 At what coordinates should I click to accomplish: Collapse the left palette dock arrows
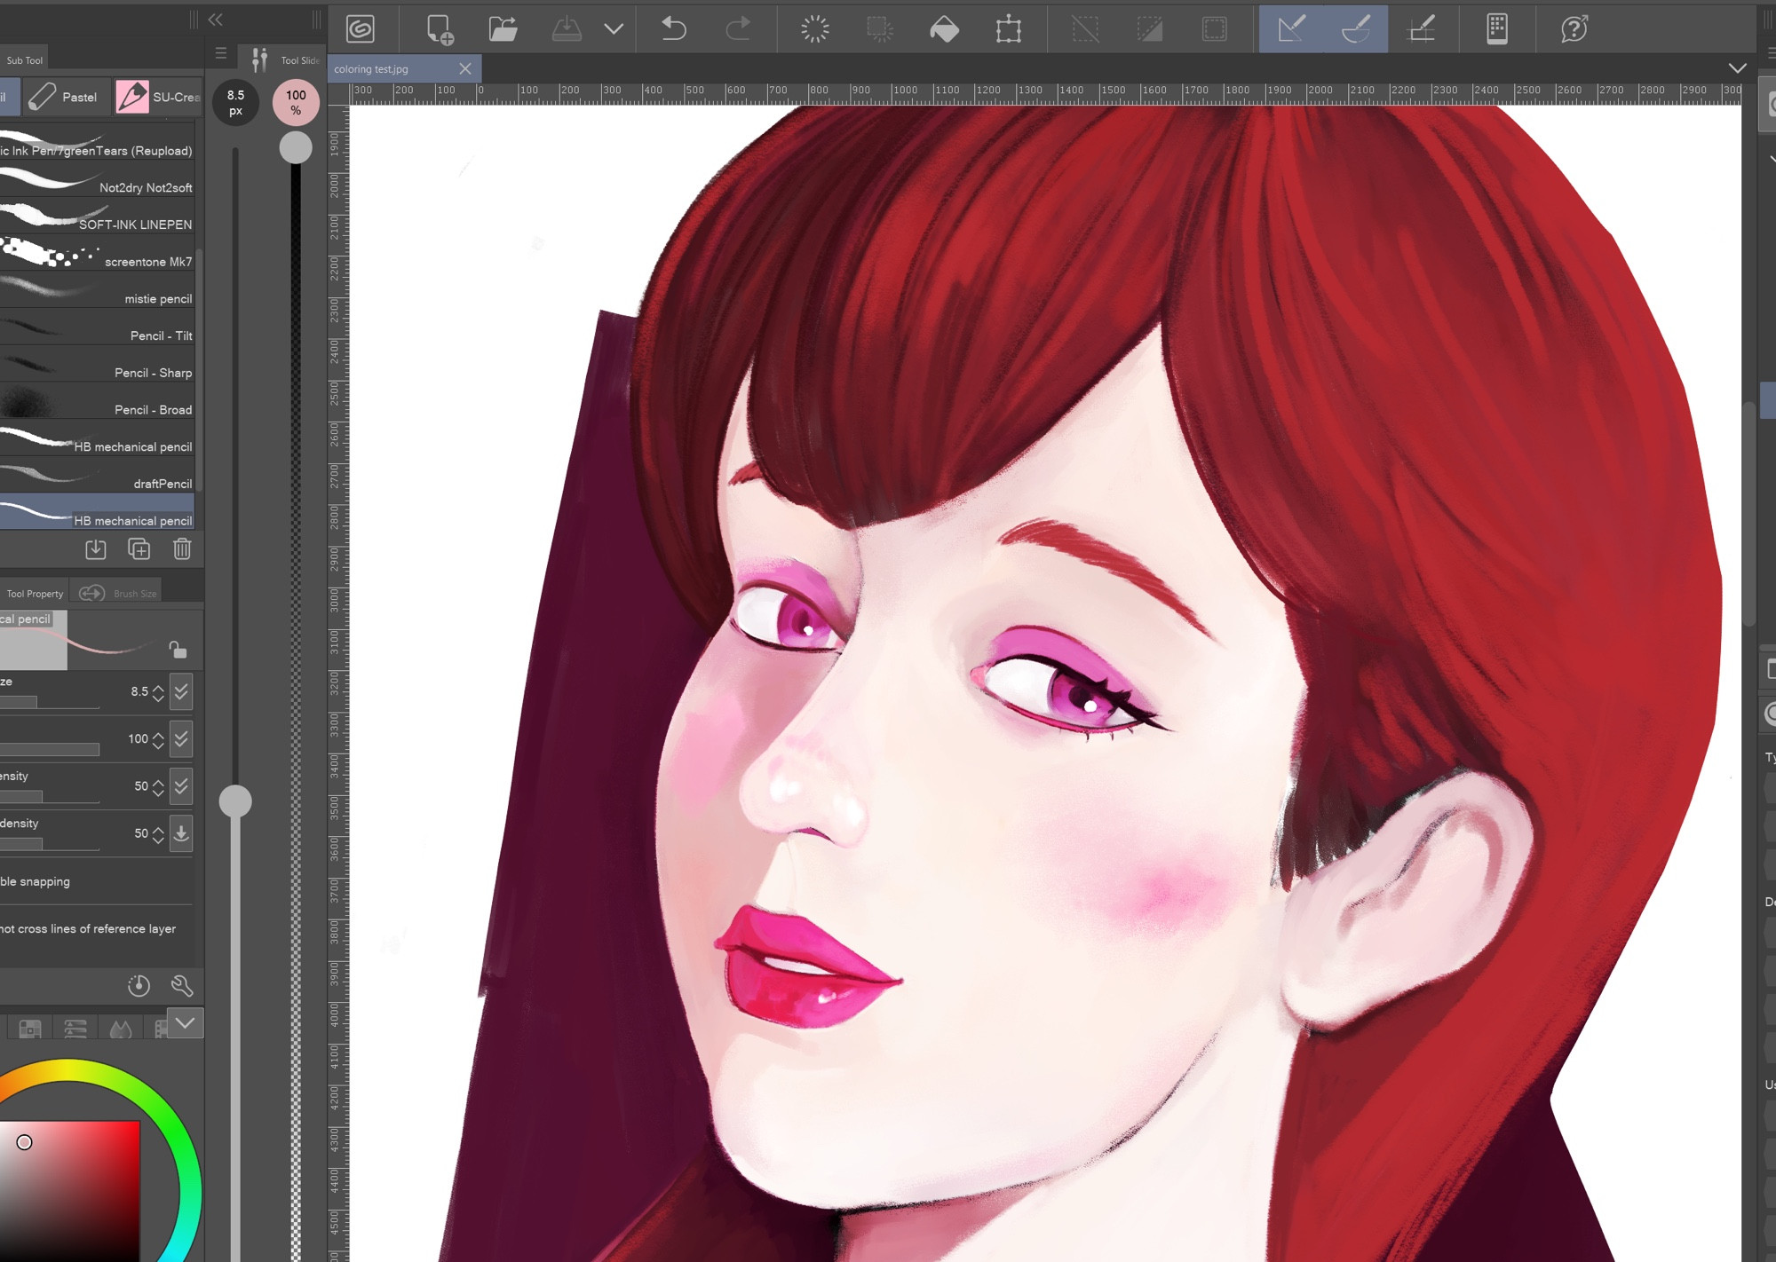pyautogui.click(x=215, y=19)
